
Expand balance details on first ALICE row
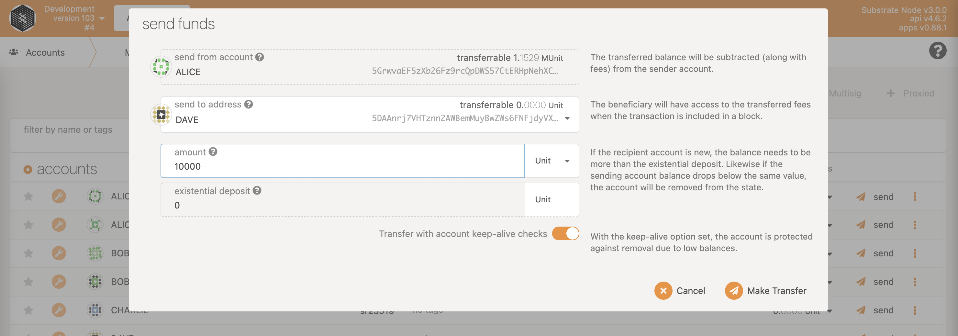tap(830, 197)
